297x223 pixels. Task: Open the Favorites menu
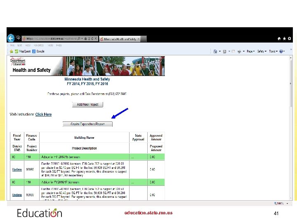[x=39, y=45]
